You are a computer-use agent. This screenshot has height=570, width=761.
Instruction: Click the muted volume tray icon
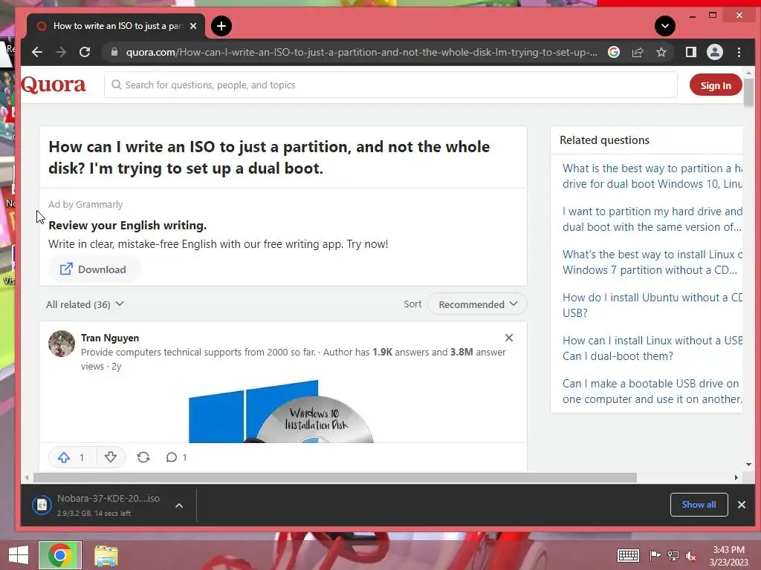[691, 556]
